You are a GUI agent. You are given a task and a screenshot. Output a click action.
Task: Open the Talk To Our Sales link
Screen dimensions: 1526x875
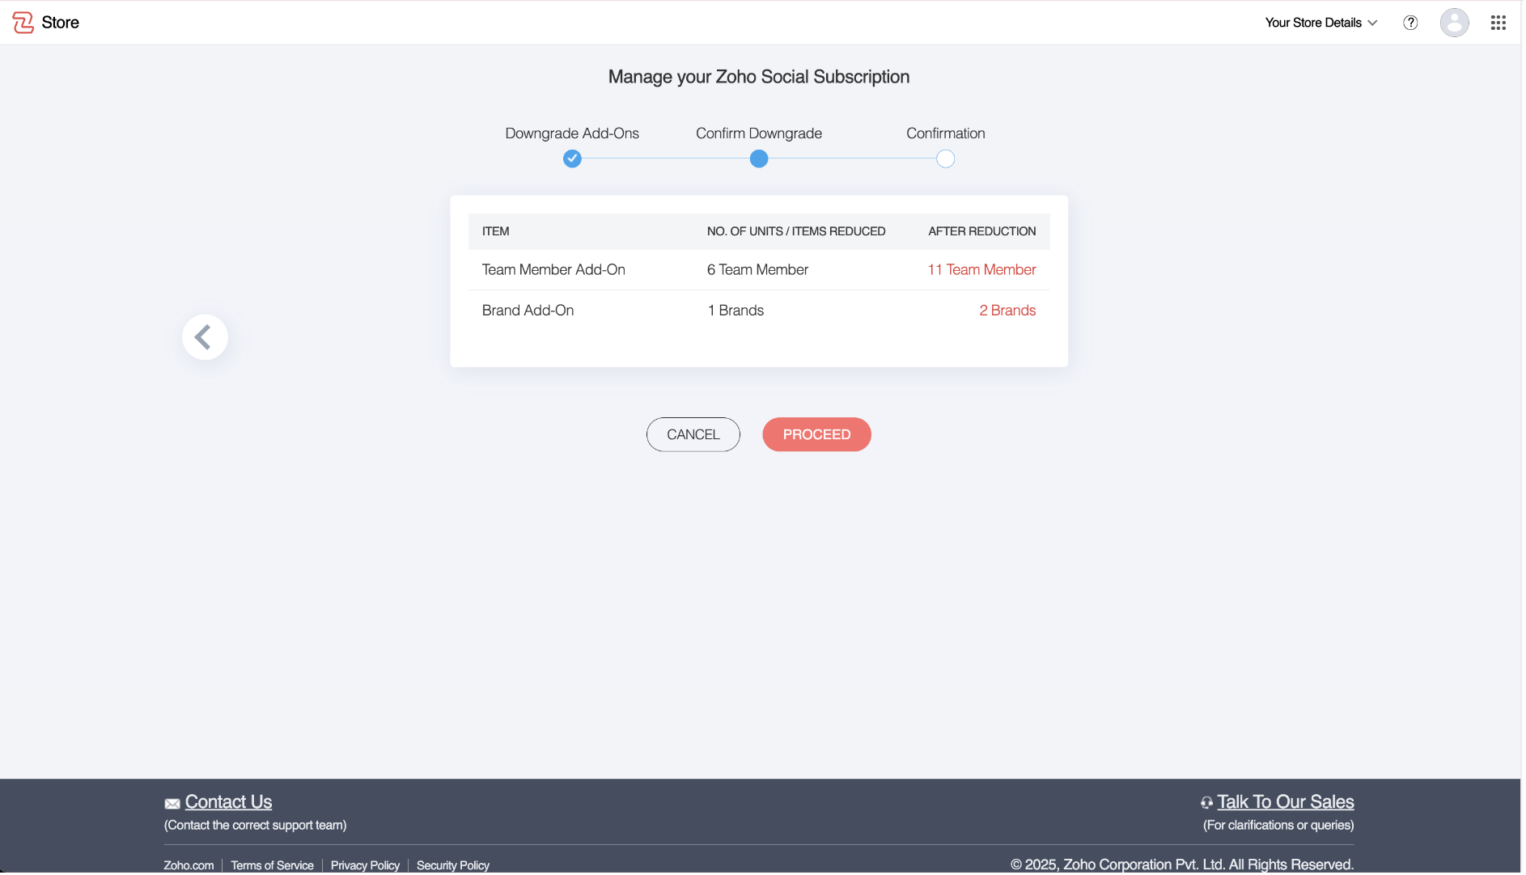(x=1285, y=802)
